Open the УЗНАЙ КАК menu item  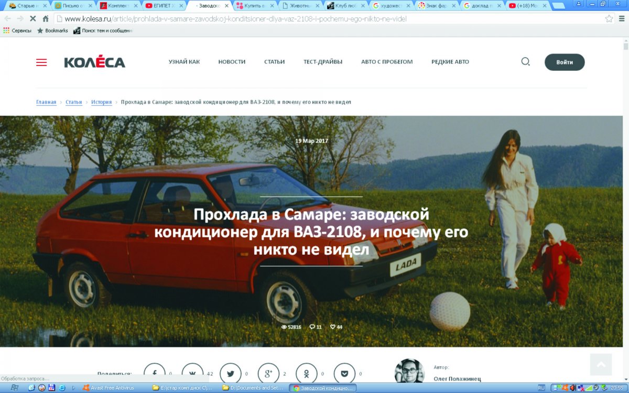(x=184, y=62)
